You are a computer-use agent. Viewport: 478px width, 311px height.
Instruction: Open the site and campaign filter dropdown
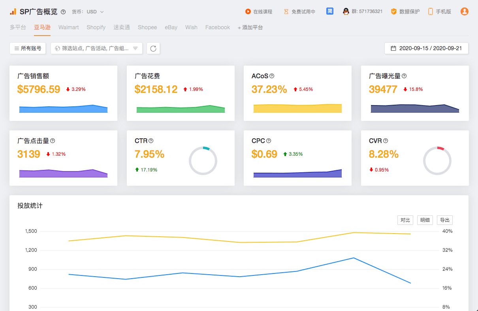[96, 48]
